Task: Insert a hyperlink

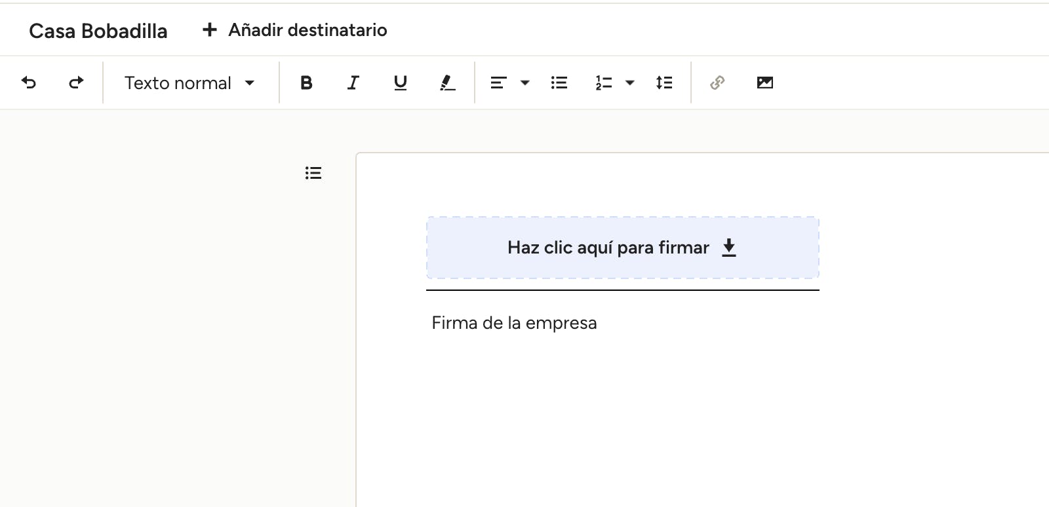Action: click(x=717, y=83)
